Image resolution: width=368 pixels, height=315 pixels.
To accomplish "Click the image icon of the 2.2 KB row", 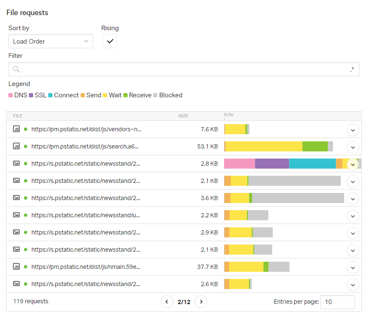I will 16,215.
